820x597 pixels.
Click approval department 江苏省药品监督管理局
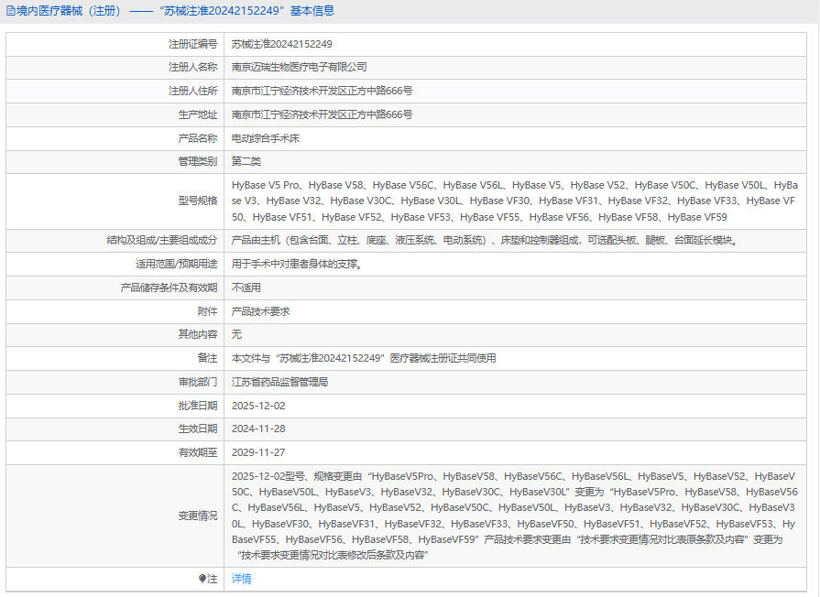pos(279,382)
